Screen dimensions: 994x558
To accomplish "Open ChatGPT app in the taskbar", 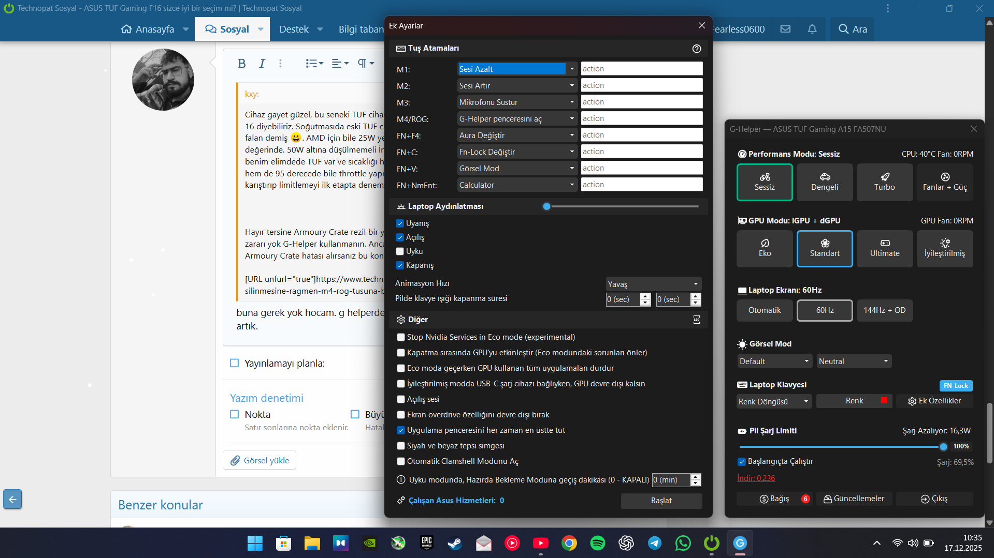I will (626, 543).
